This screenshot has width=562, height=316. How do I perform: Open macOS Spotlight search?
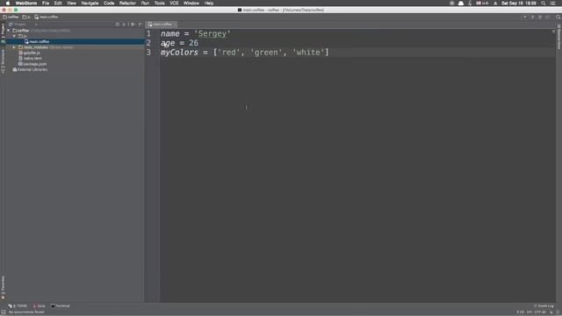pos(544,4)
